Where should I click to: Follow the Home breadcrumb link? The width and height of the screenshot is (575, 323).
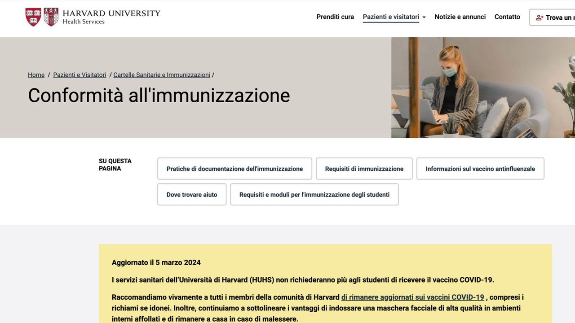(36, 75)
